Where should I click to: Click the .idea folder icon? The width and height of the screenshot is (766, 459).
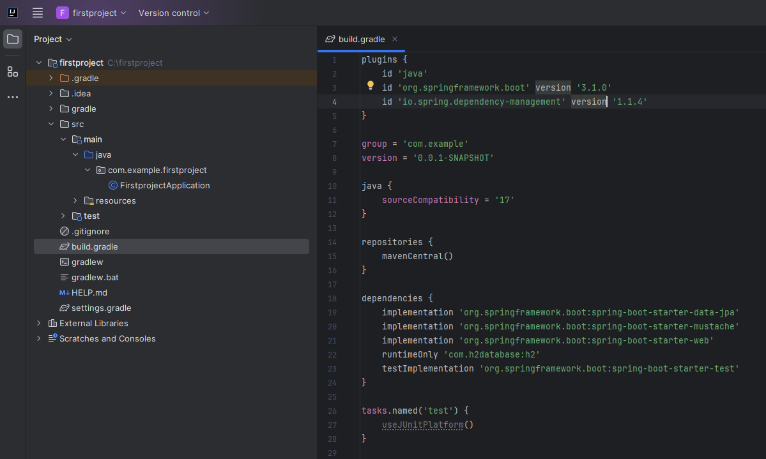[65, 93]
